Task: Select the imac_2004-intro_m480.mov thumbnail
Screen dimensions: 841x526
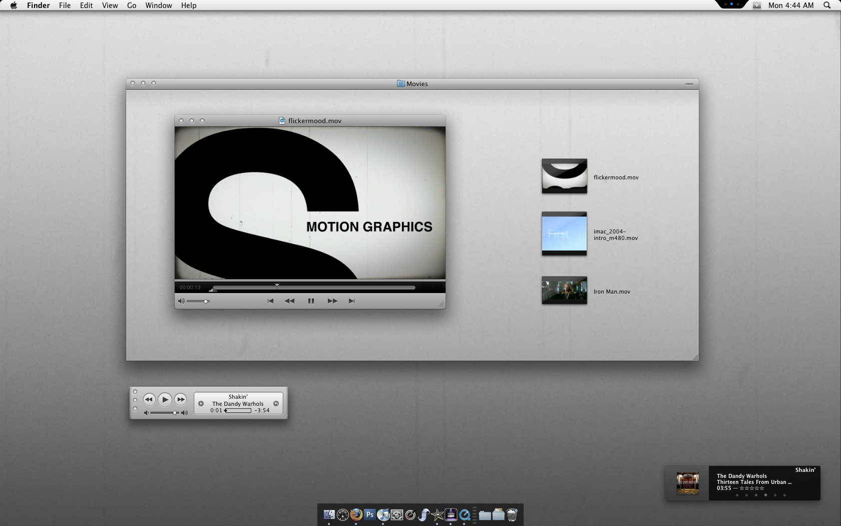Action: (x=564, y=233)
